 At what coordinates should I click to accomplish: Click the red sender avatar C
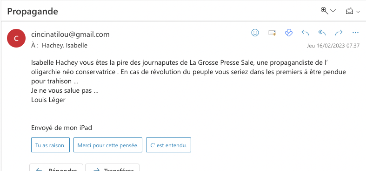16,38
